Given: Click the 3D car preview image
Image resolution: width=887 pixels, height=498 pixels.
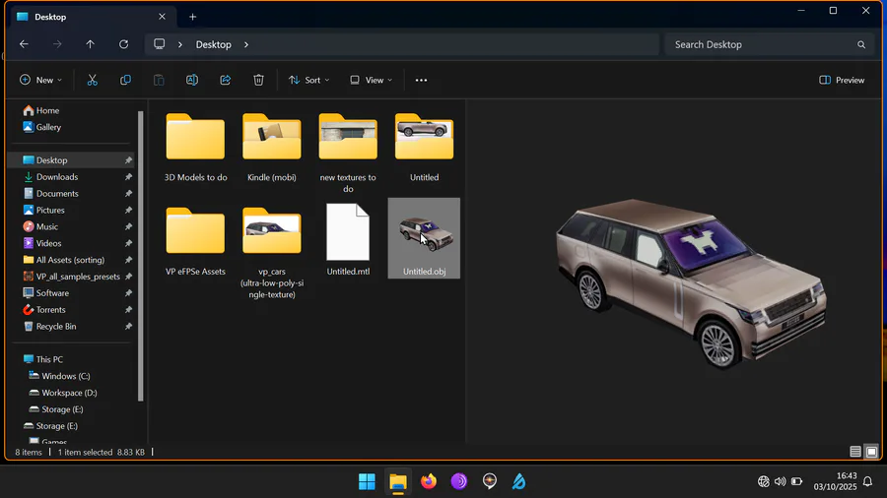Looking at the screenshot, I should click(x=691, y=284).
